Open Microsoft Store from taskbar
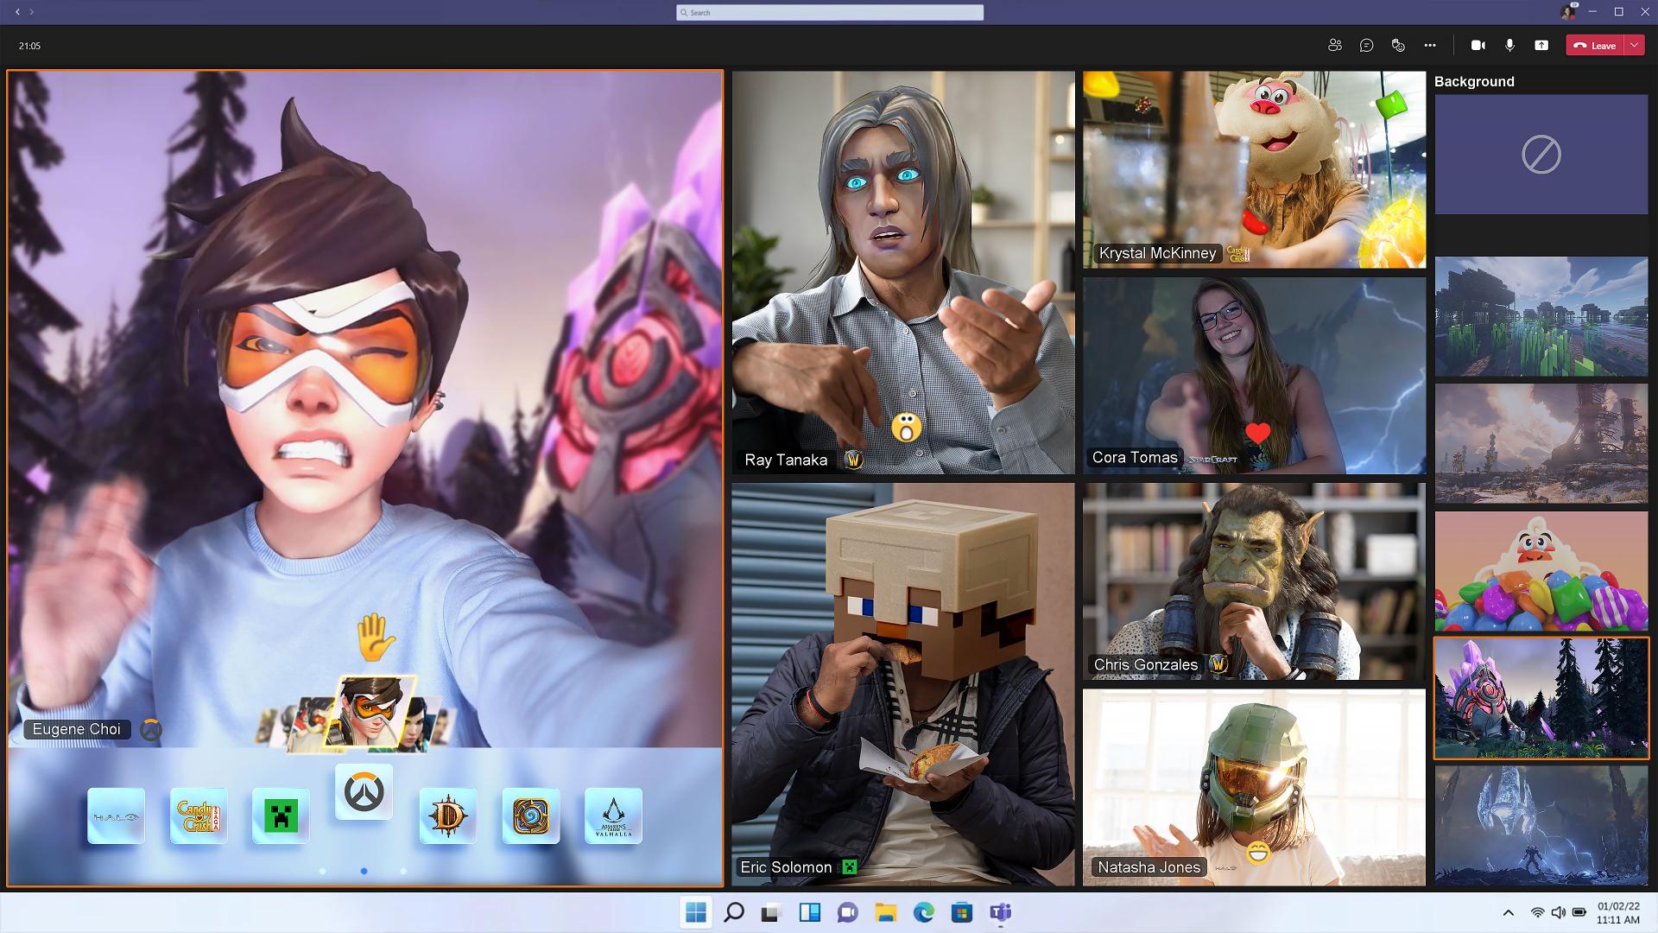Viewport: 1658px width, 933px height. [x=961, y=912]
